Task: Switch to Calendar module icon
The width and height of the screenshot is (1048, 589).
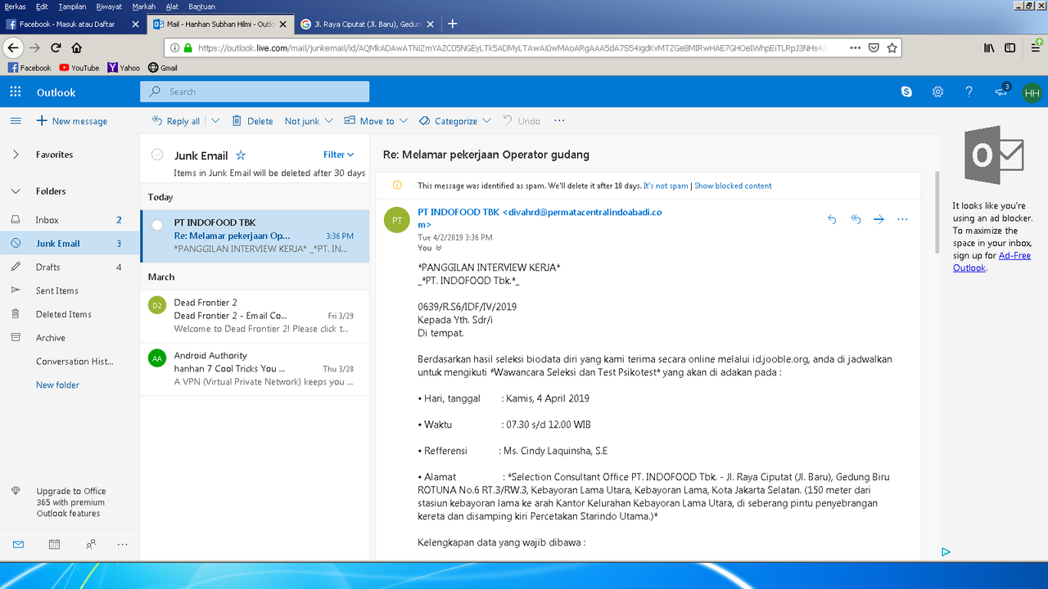Action: (x=54, y=544)
